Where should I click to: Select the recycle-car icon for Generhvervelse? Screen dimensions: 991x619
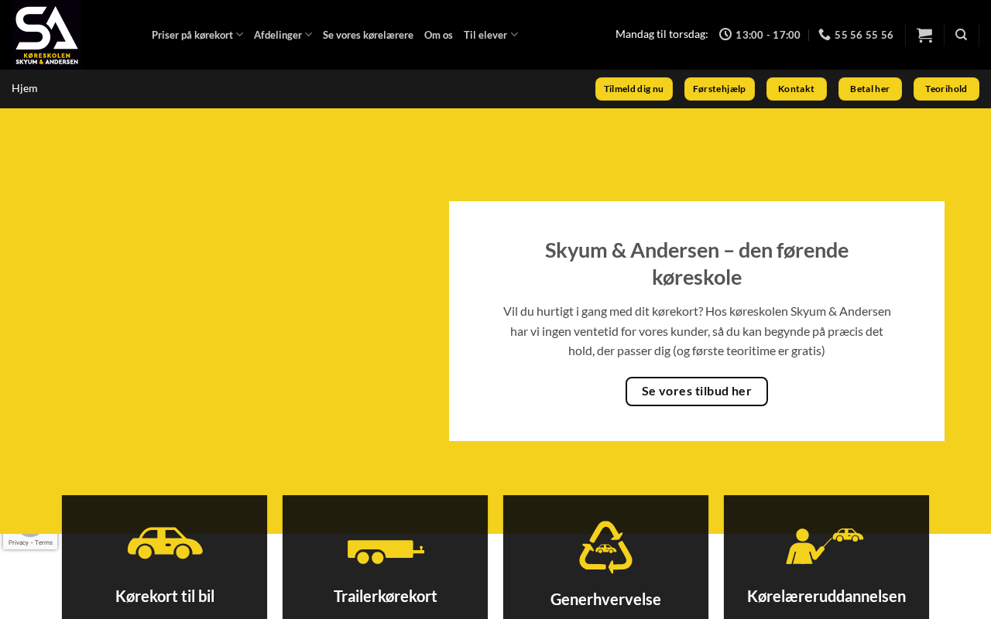click(x=605, y=547)
